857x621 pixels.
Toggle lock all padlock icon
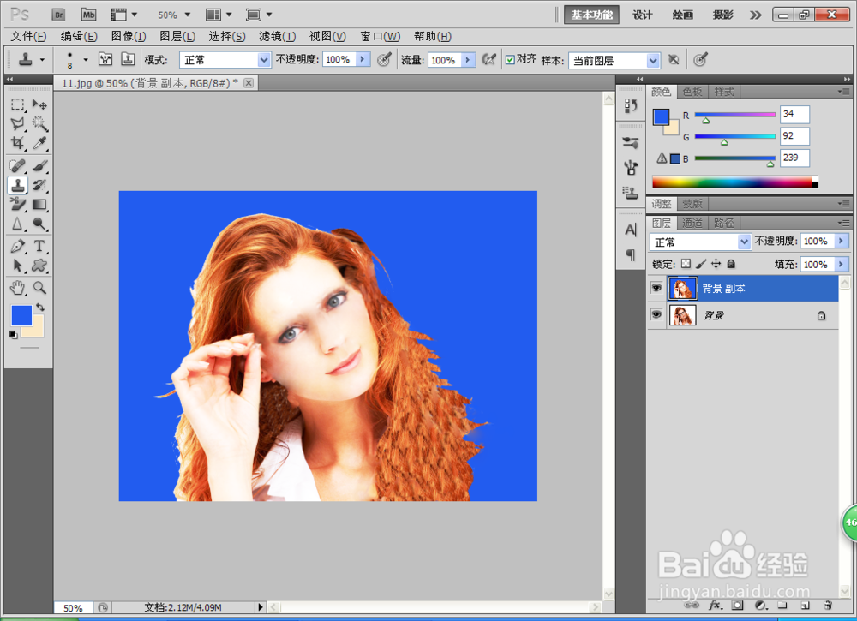click(x=731, y=264)
